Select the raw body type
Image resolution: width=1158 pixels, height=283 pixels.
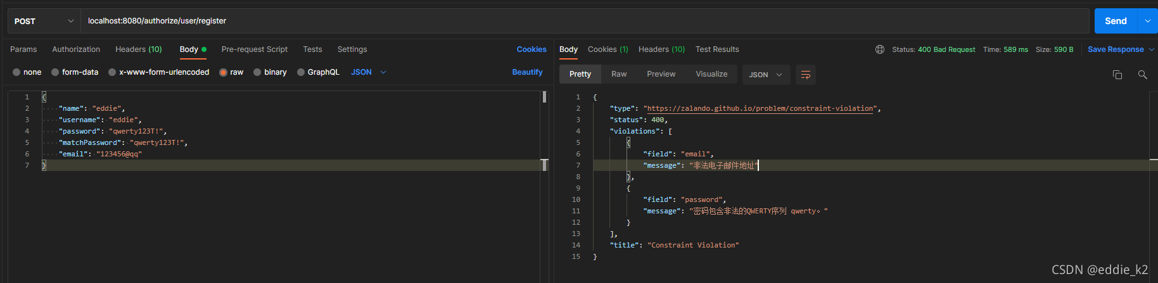coord(231,72)
